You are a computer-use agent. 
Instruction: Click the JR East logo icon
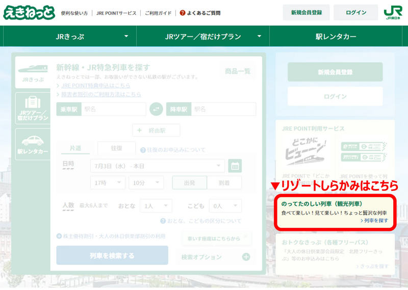[393, 12]
